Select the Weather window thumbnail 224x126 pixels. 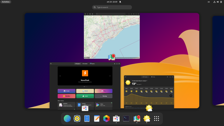pos(149,92)
